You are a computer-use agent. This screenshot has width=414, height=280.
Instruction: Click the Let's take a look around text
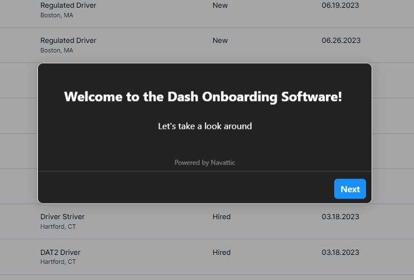(x=205, y=126)
